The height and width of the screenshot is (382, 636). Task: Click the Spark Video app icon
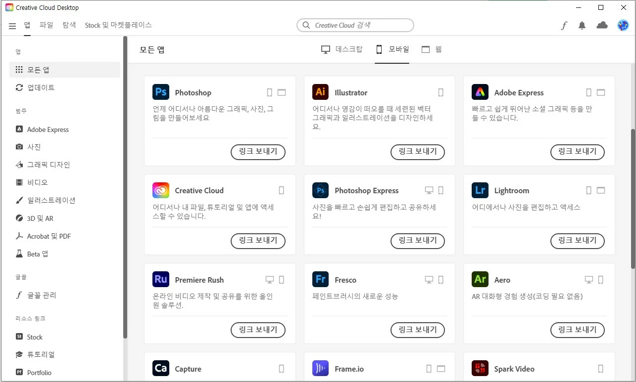point(480,368)
